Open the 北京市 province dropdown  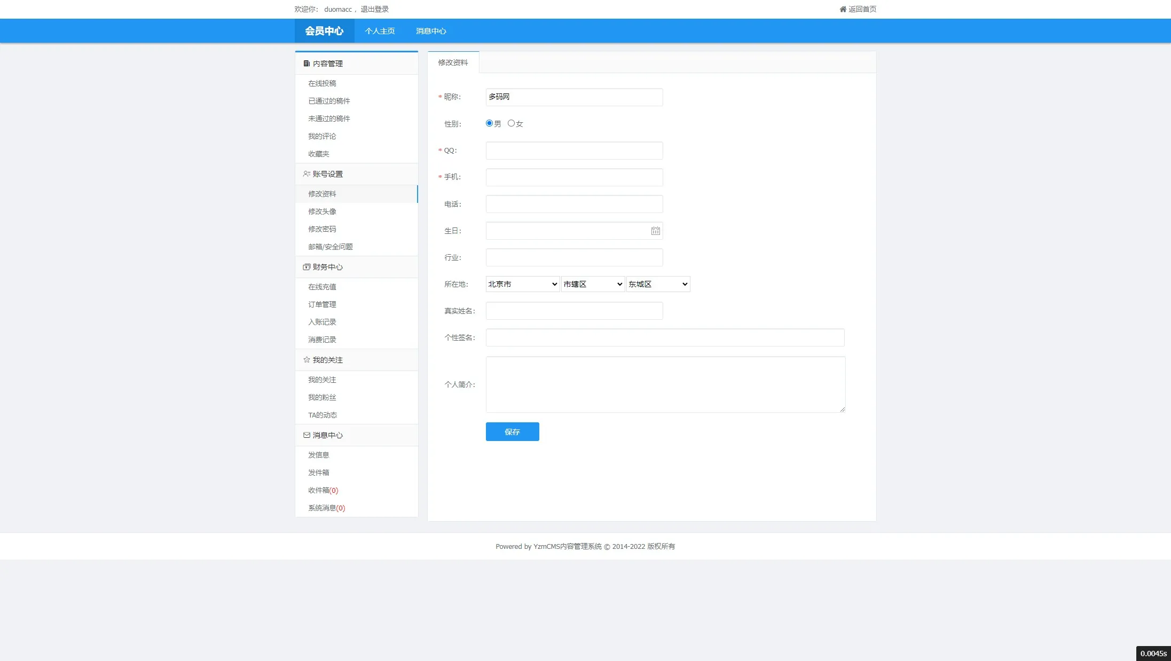[x=522, y=284]
